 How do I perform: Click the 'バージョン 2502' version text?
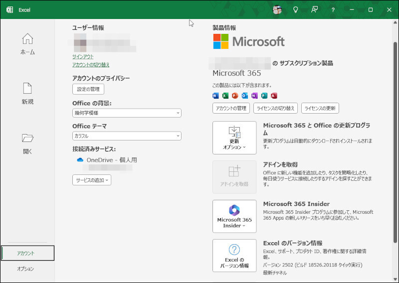click(x=278, y=265)
